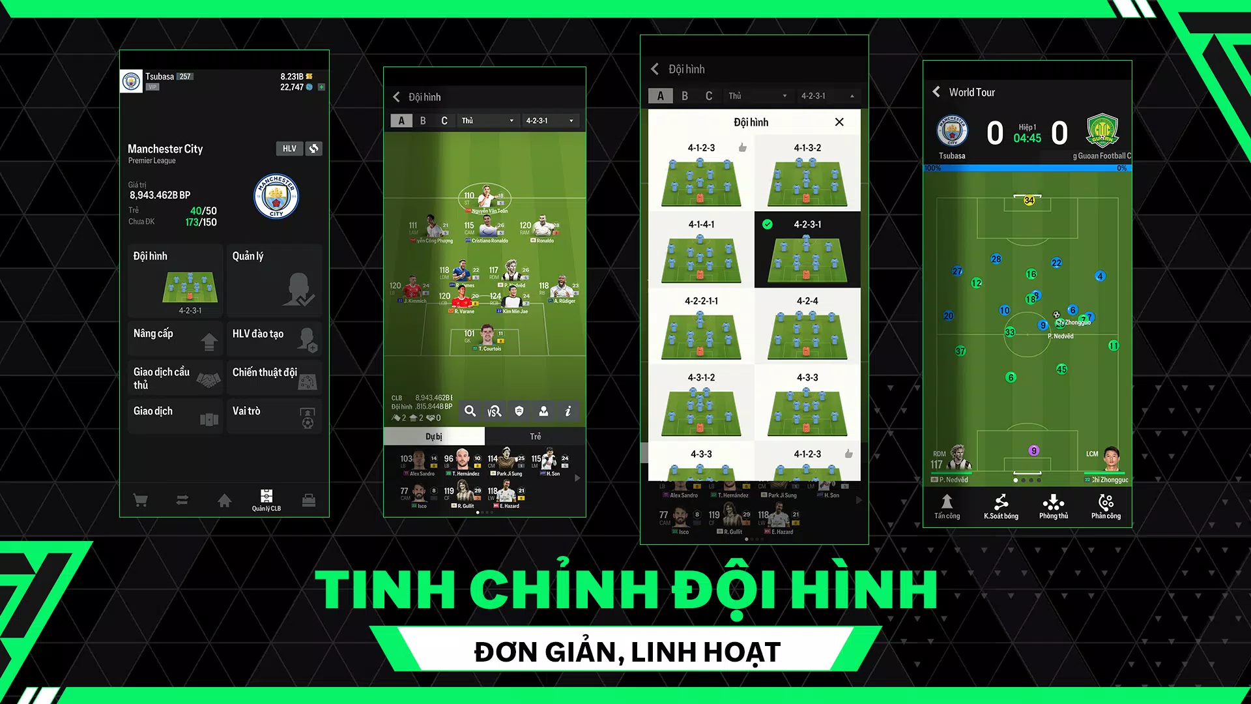Click the search icon in squad view

pyautogui.click(x=469, y=411)
